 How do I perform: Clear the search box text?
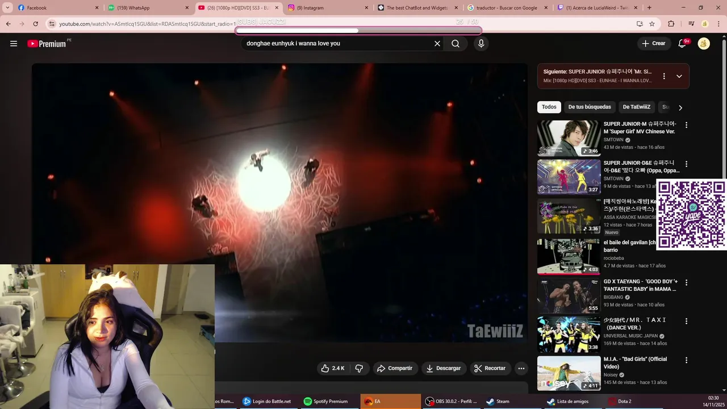coord(437,44)
